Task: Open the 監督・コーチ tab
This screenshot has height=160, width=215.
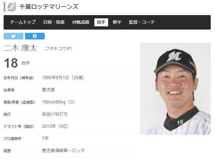Action: pyautogui.click(x=142, y=22)
